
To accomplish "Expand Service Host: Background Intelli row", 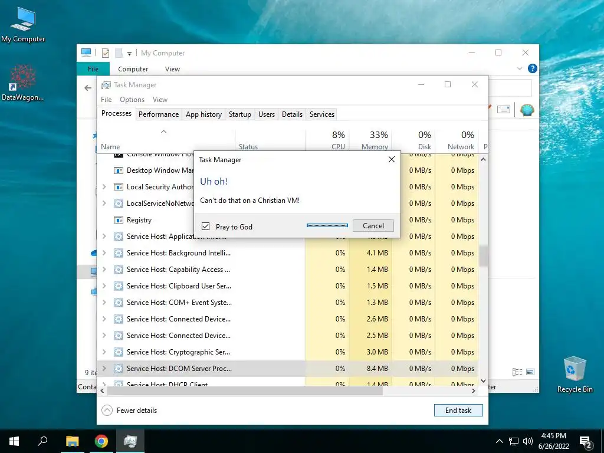I will (104, 253).
